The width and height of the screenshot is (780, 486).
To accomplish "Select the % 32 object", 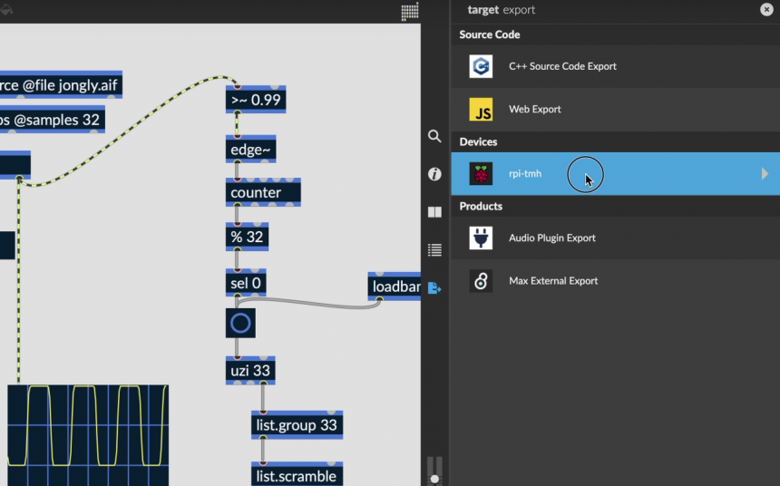I will [248, 237].
